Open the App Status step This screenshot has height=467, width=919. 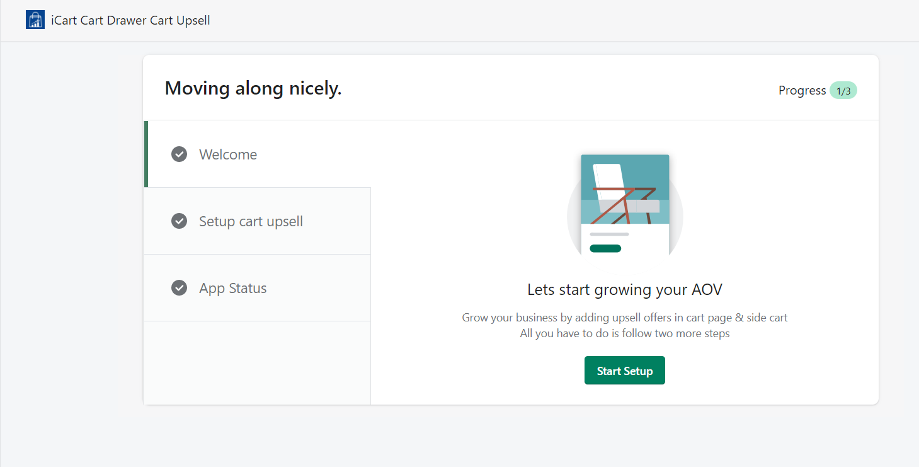[x=258, y=288]
